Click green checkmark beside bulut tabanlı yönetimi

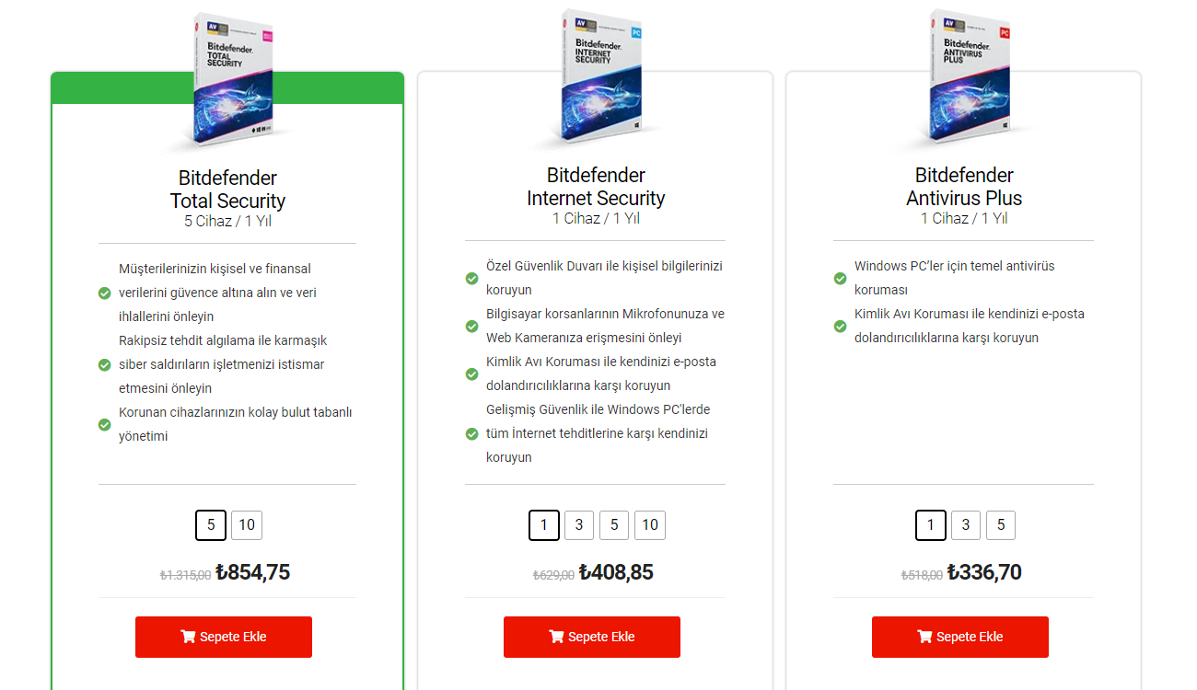(x=105, y=425)
